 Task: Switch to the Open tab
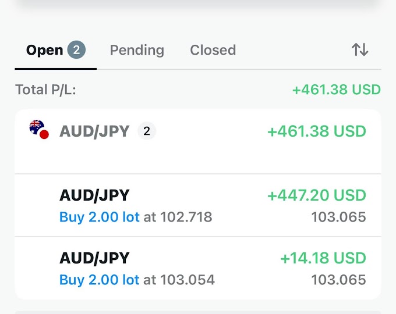pyautogui.click(x=44, y=50)
